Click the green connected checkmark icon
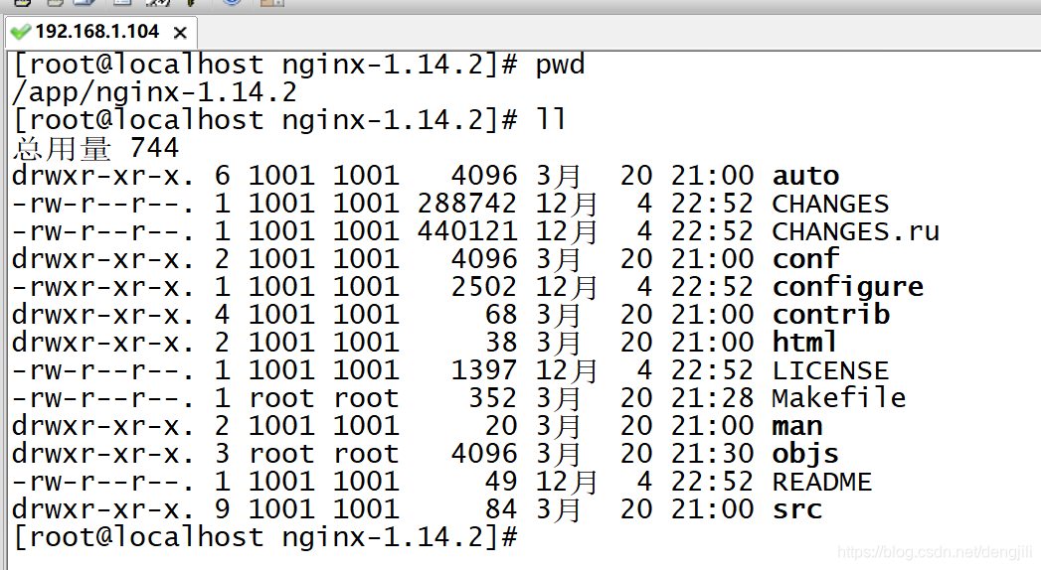The width and height of the screenshot is (1041, 570). (21, 32)
